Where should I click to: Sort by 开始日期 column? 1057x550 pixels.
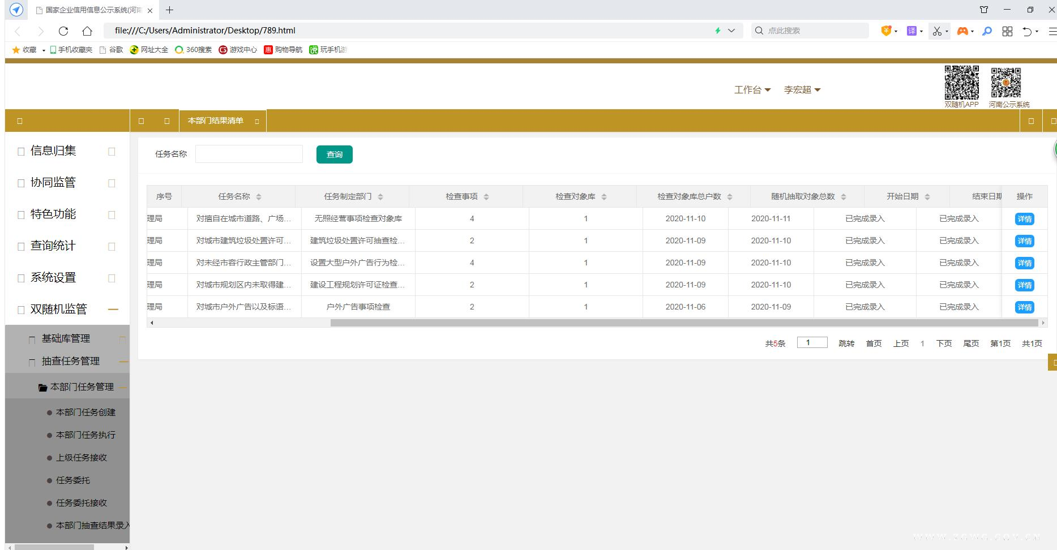(x=927, y=197)
